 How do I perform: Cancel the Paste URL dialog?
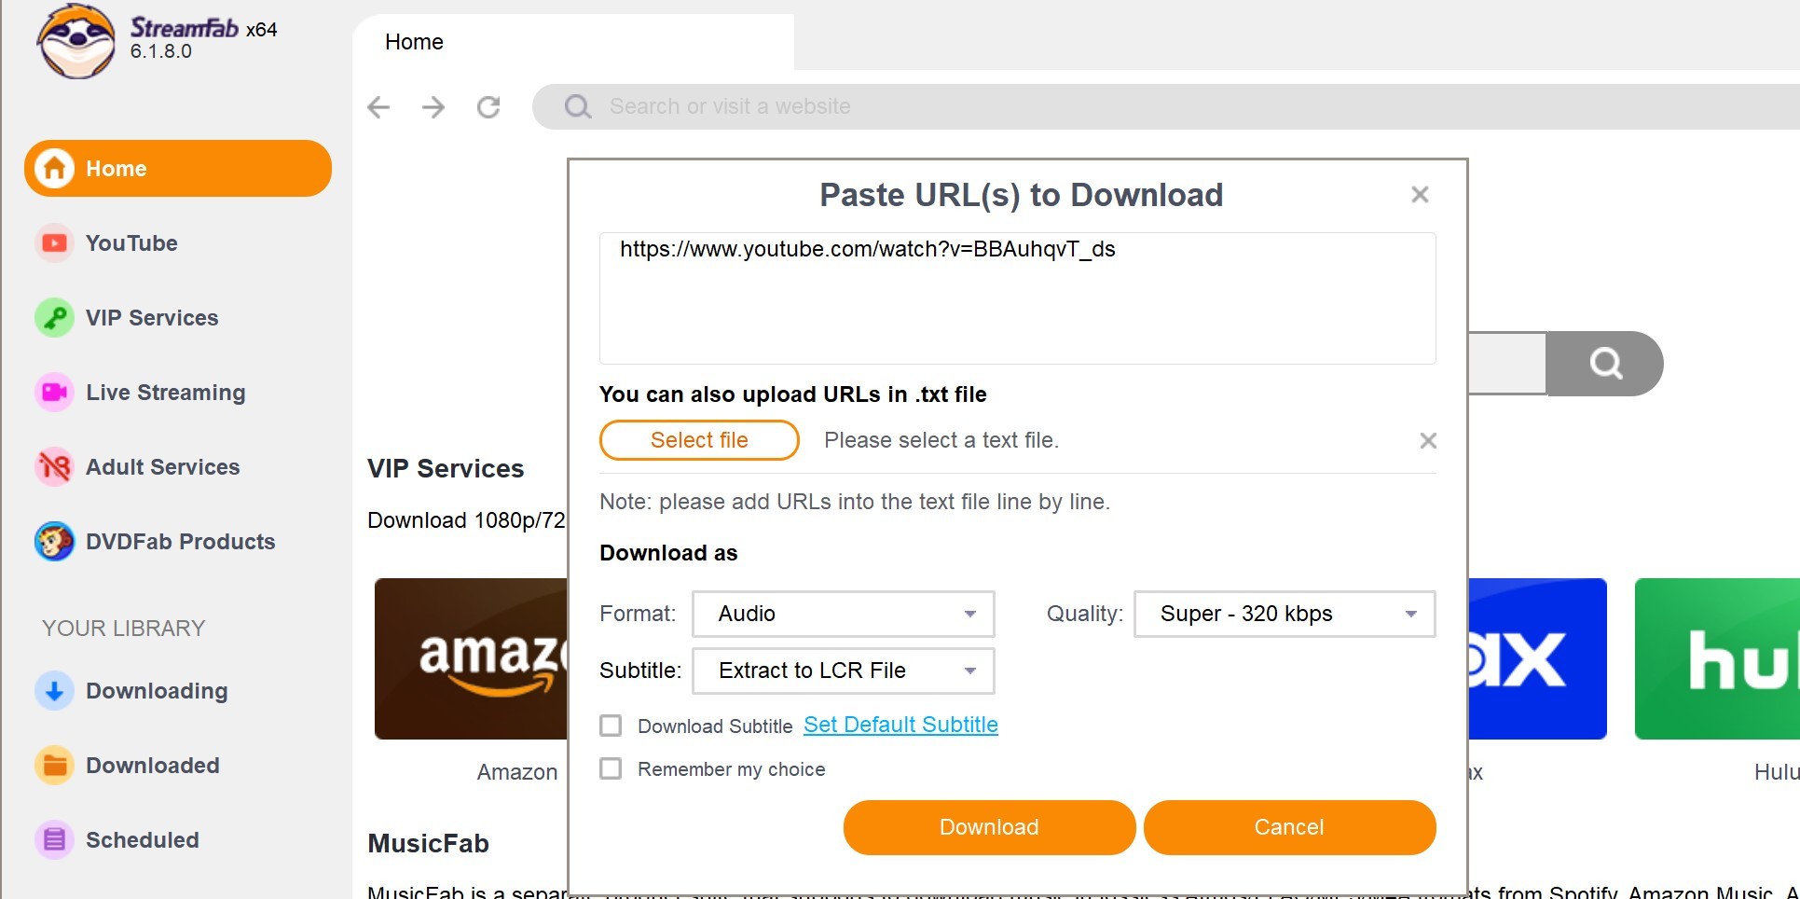[x=1289, y=827]
